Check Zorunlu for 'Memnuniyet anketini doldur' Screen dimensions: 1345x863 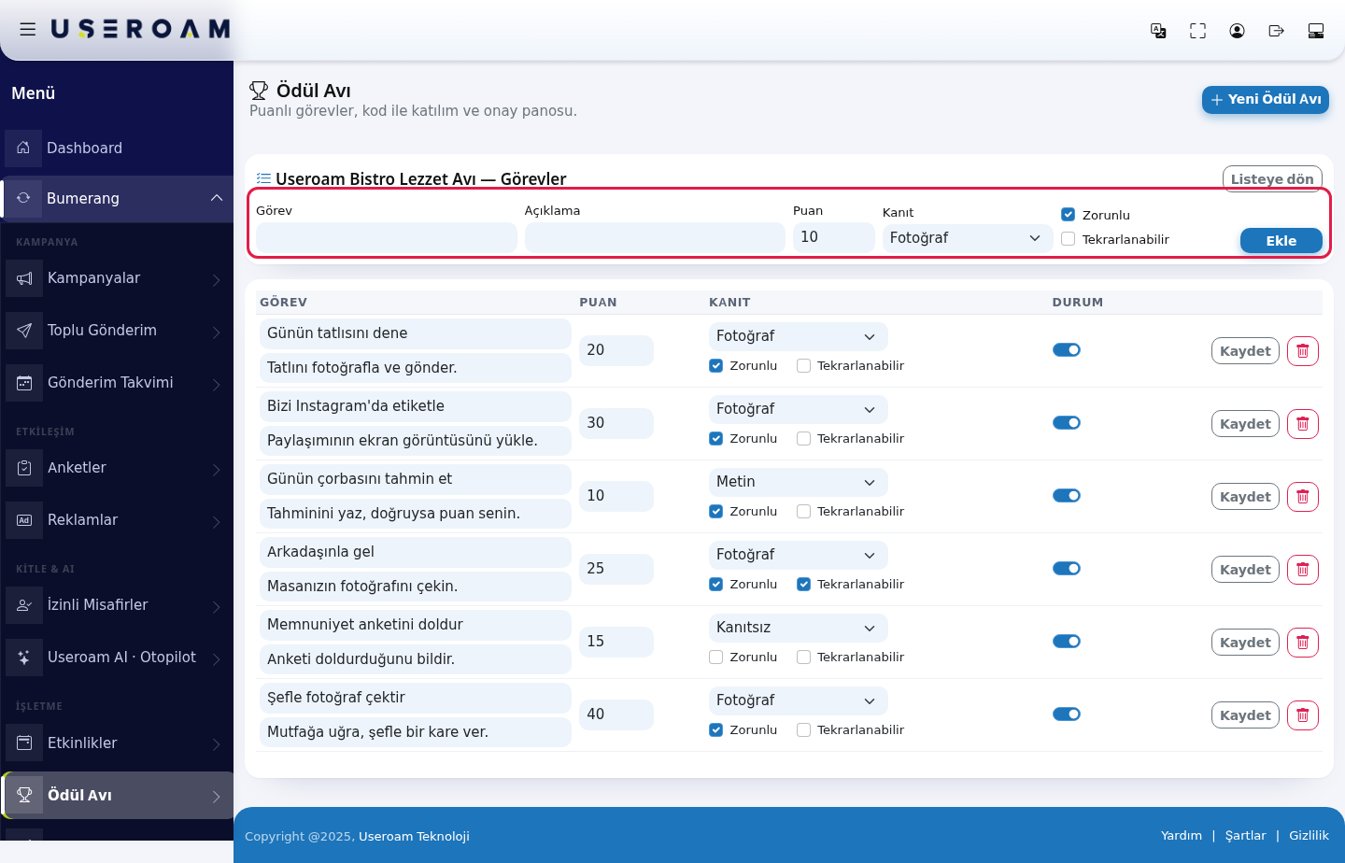(x=715, y=658)
